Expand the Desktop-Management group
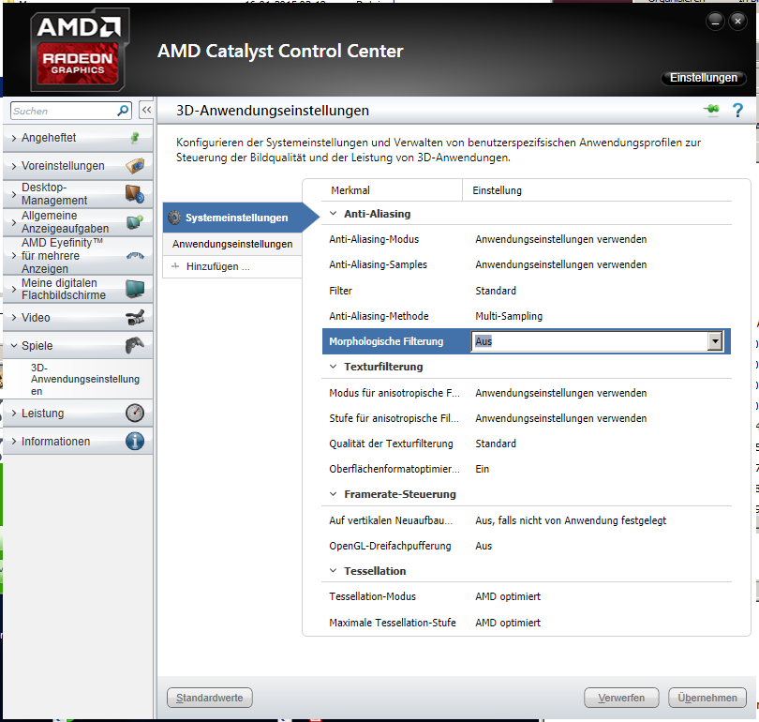Screen dimensions: 759x722 [x=14, y=194]
